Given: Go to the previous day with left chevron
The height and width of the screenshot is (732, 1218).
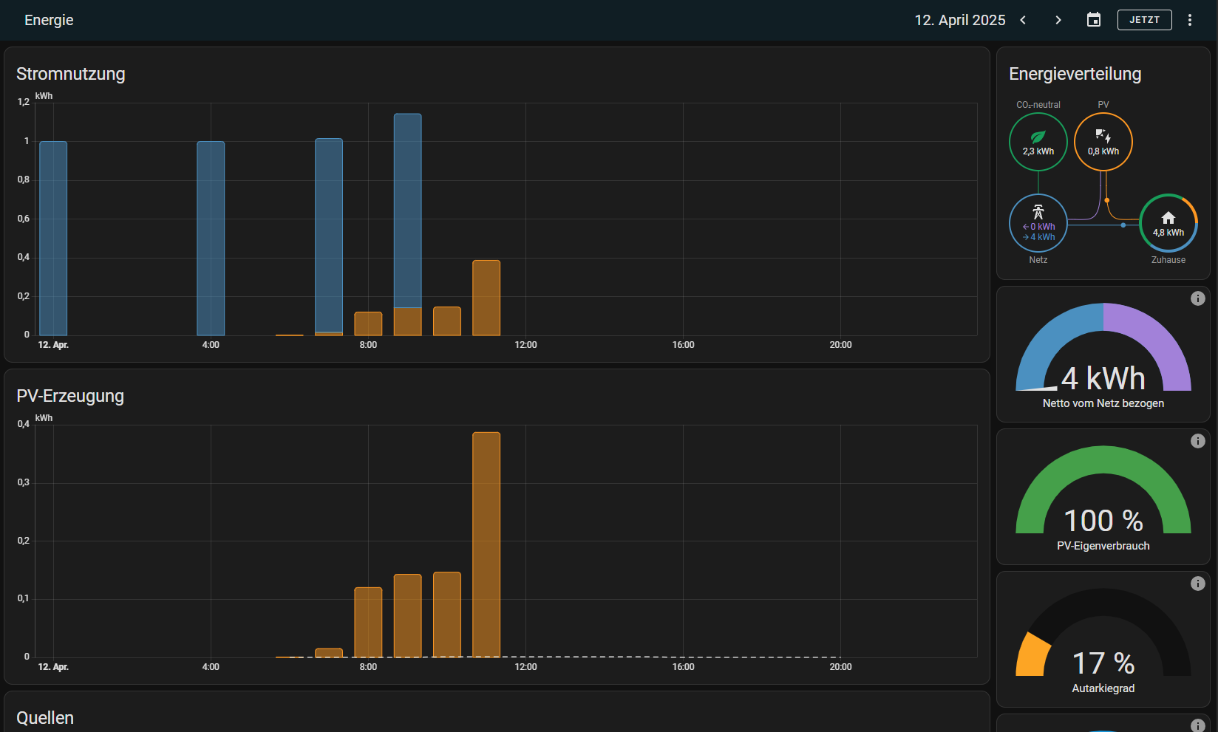Looking at the screenshot, I should tap(1023, 20).
